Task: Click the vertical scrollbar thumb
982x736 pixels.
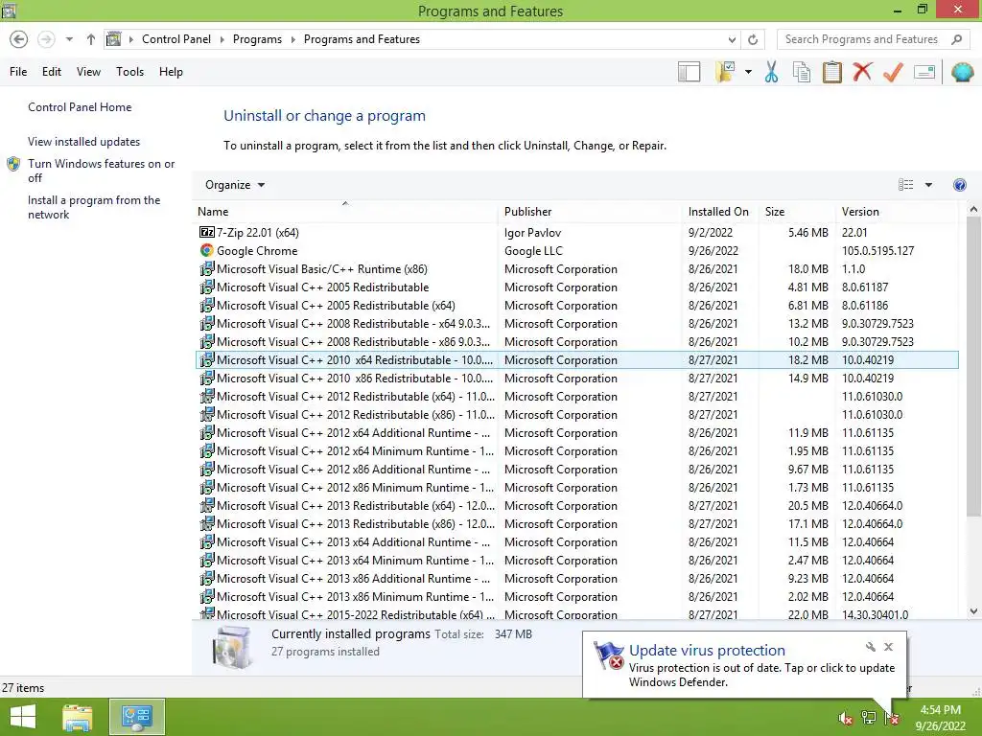Action: 973,367
